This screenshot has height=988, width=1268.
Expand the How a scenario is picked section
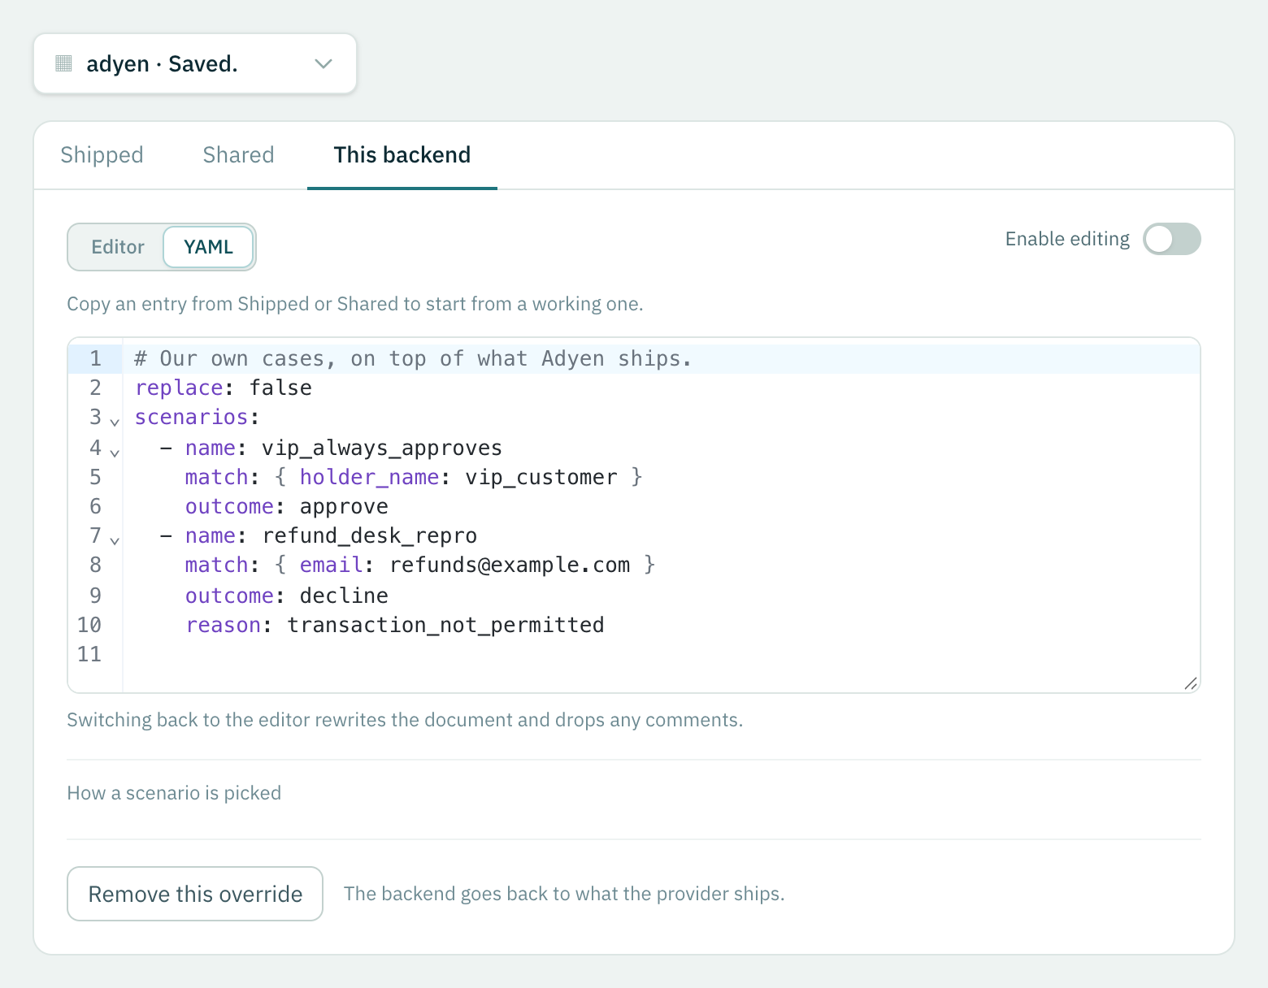tap(174, 793)
